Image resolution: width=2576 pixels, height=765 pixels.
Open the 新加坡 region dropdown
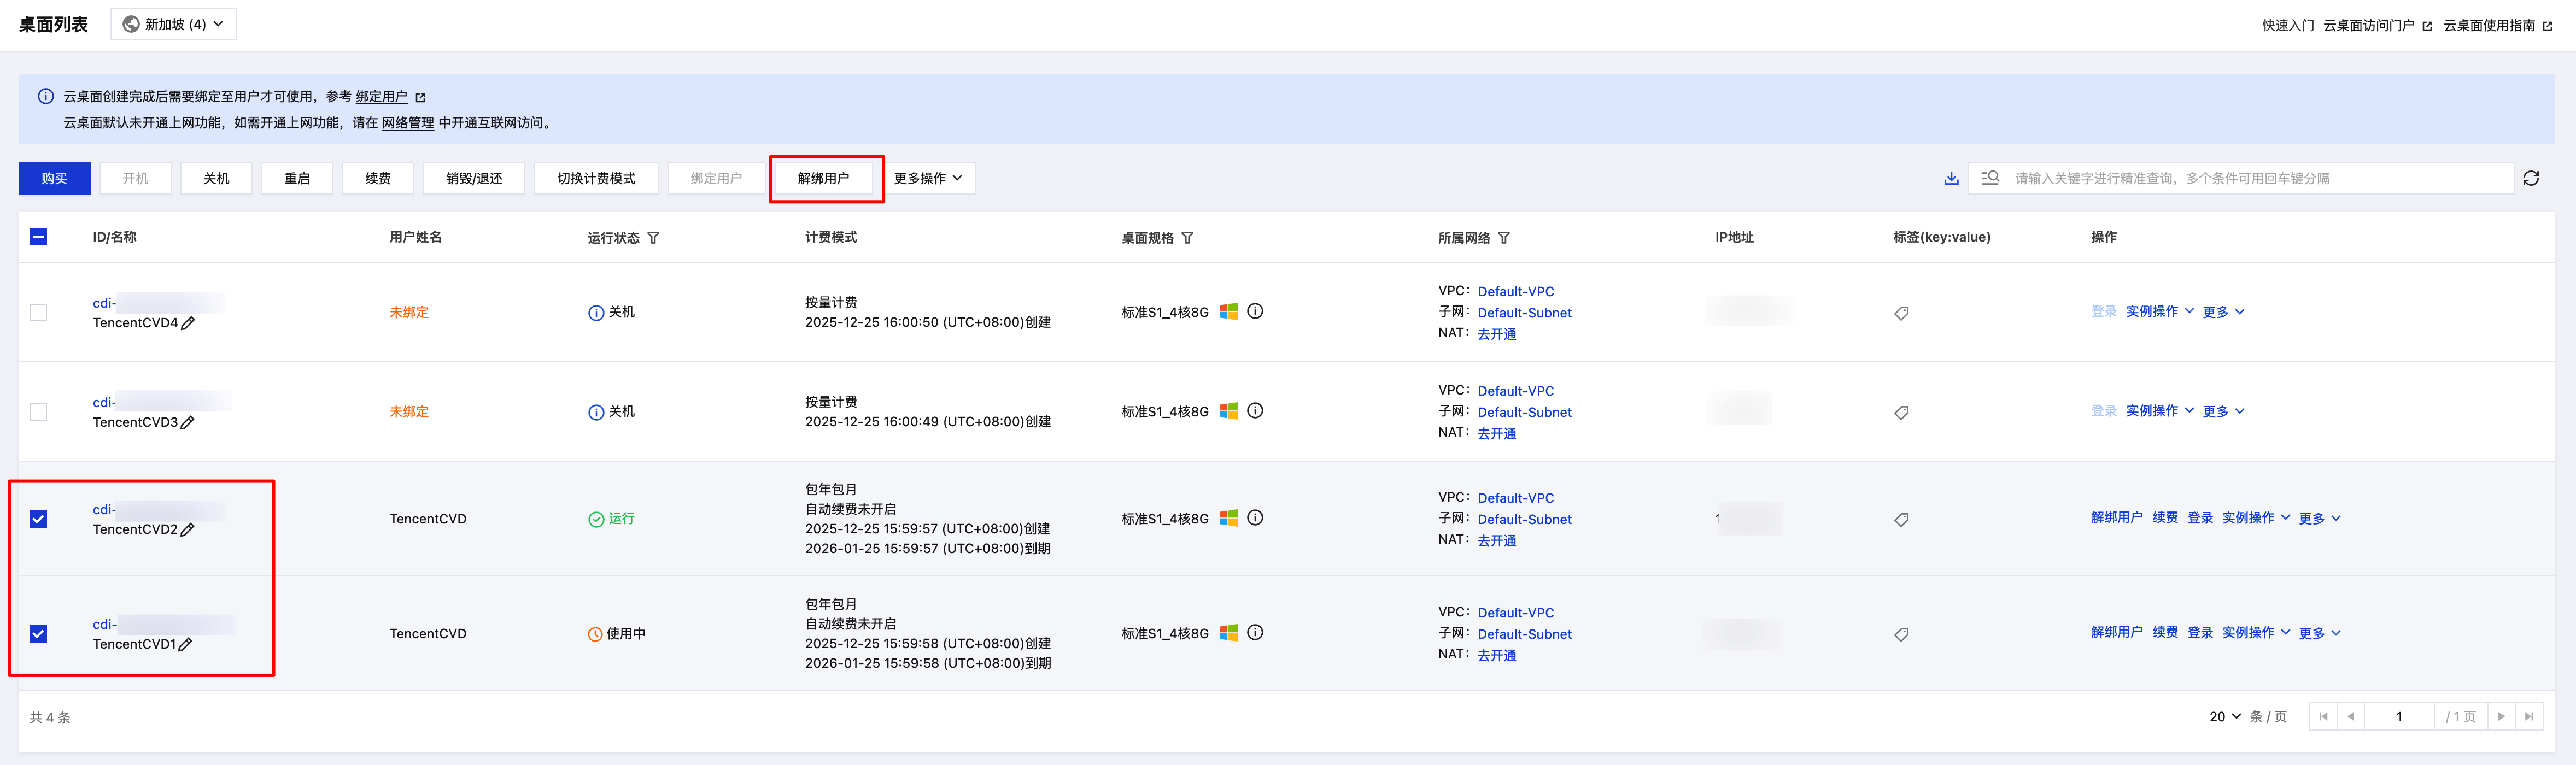174,24
